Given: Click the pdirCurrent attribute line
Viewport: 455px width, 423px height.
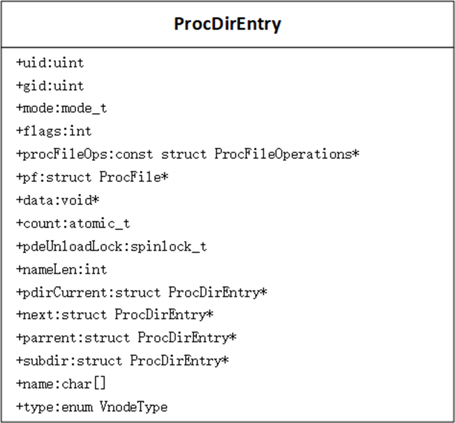Looking at the screenshot, I should (142, 293).
